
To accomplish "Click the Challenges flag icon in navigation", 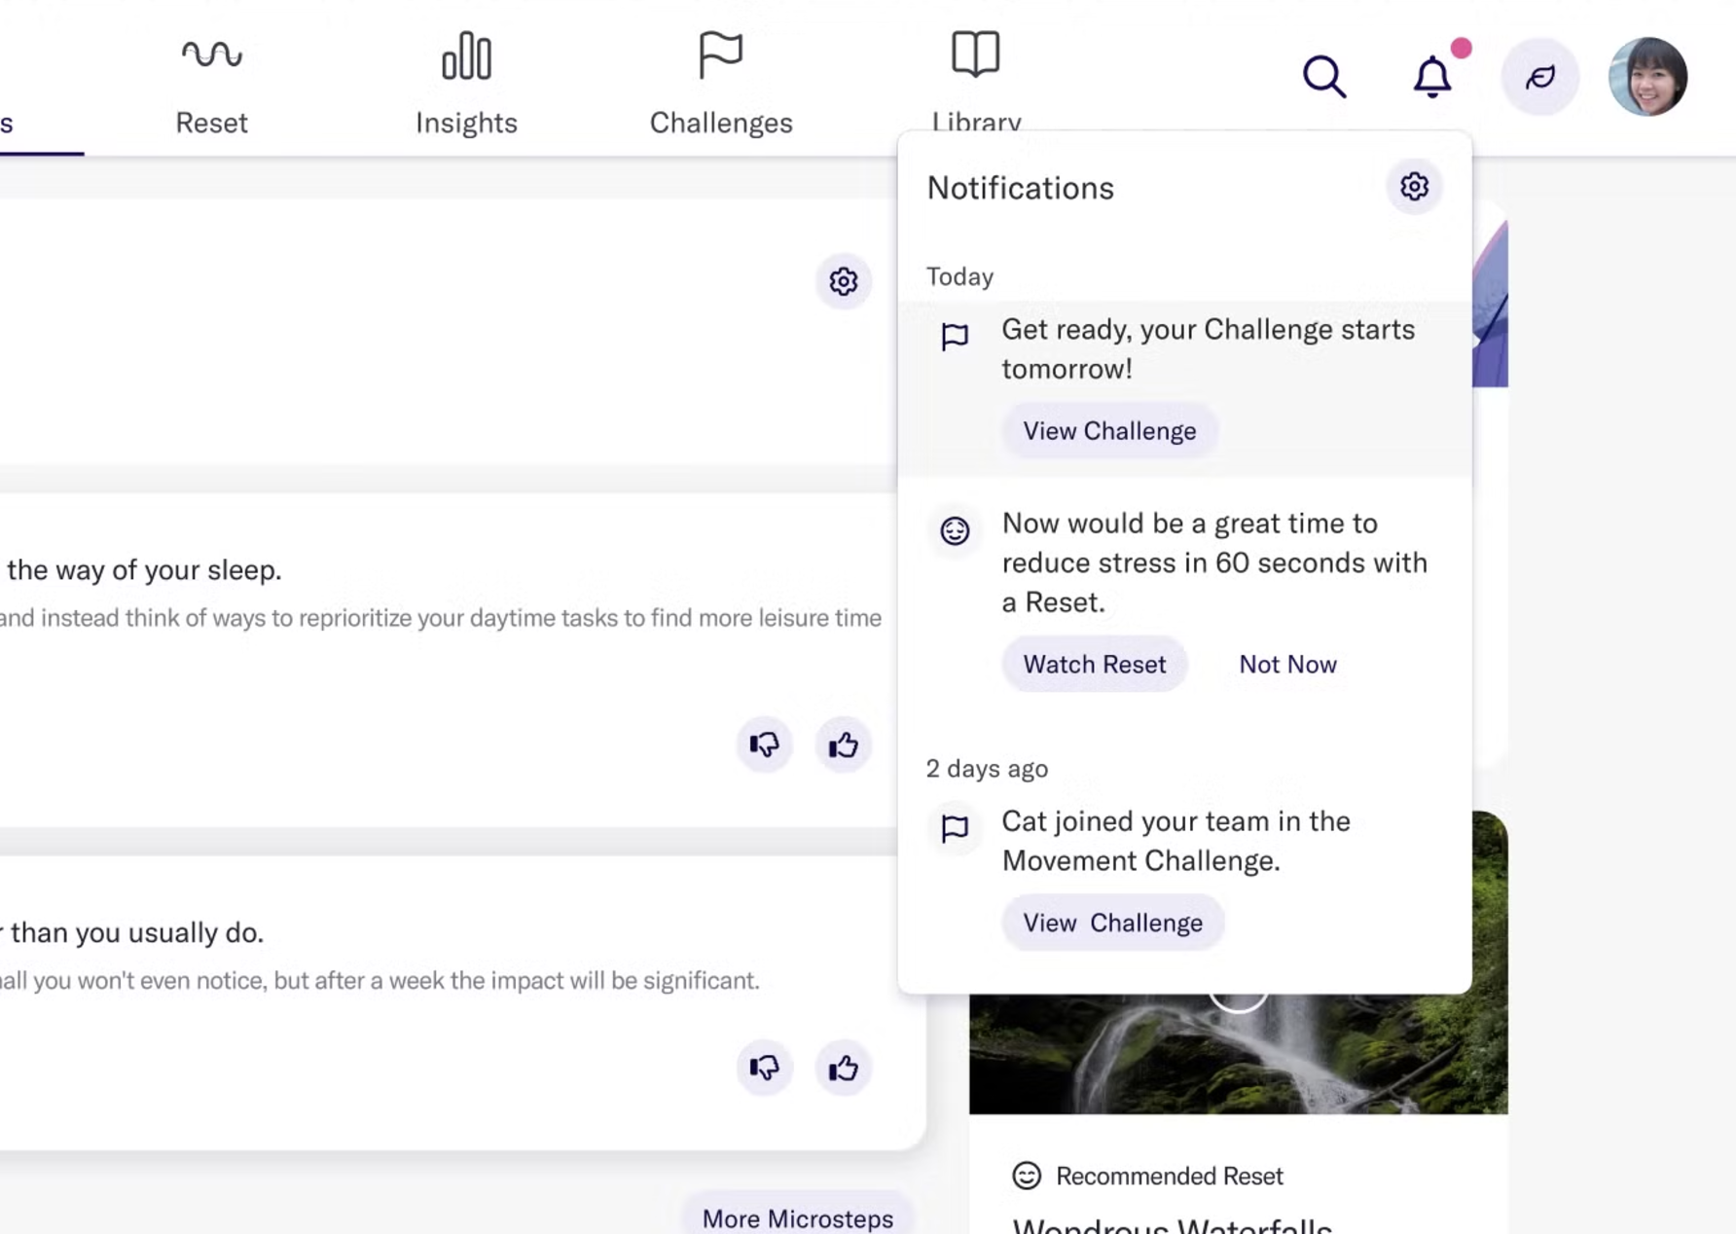I will pyautogui.click(x=721, y=54).
